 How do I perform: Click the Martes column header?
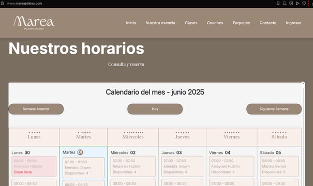[x=83, y=137]
